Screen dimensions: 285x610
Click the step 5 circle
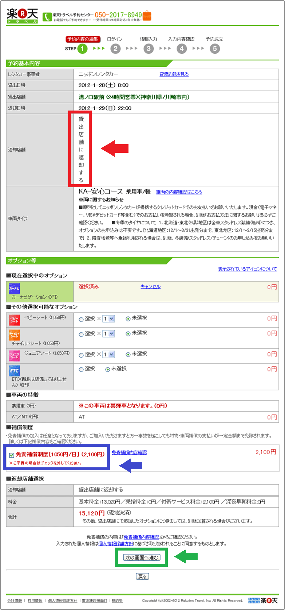click(215, 49)
